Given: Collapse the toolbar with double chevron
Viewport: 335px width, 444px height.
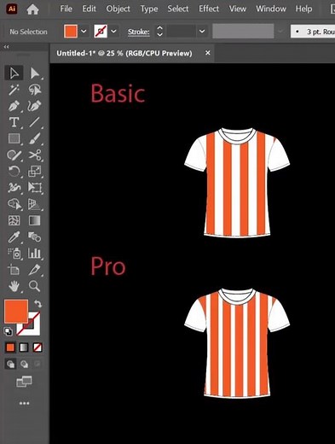Looking at the screenshot, I should (x=6, y=47).
